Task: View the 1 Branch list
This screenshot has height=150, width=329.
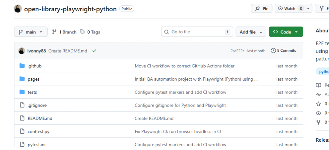Action: (x=64, y=32)
